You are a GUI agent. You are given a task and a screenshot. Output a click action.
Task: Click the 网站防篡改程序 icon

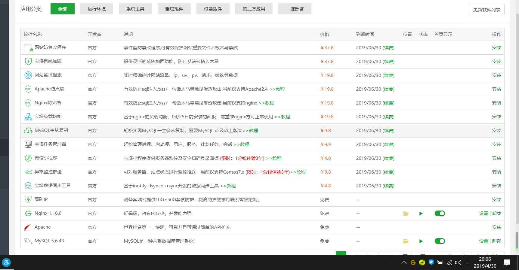click(28, 48)
